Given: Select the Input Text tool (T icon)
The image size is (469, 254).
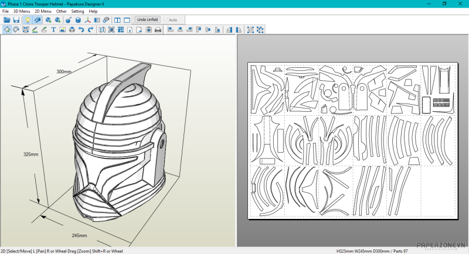Looking at the screenshot, I should click(53, 30).
